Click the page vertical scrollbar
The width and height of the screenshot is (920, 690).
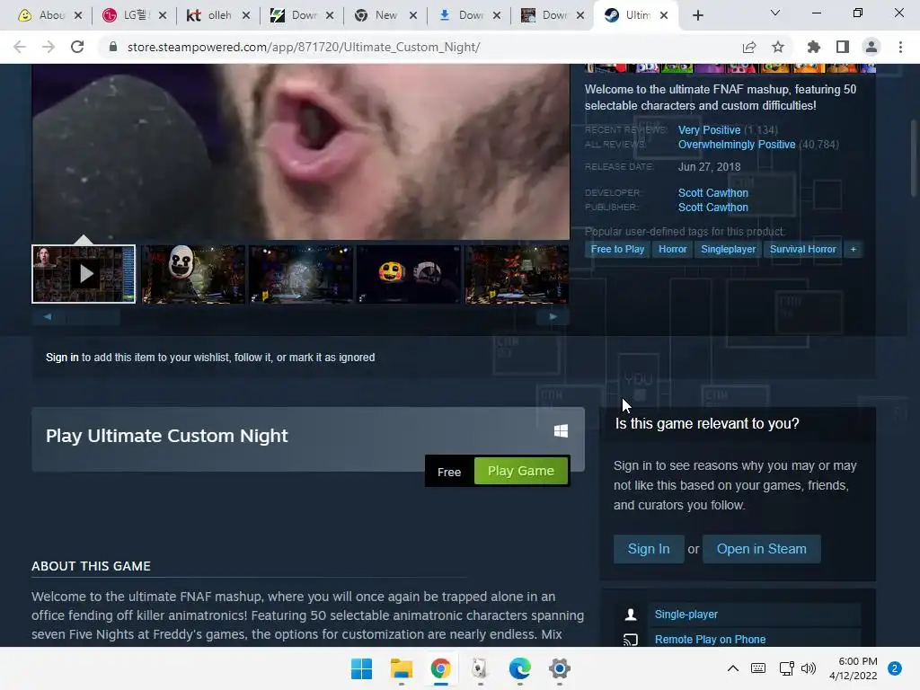point(914,158)
